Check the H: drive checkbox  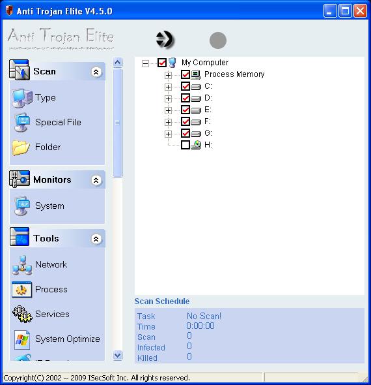point(185,145)
